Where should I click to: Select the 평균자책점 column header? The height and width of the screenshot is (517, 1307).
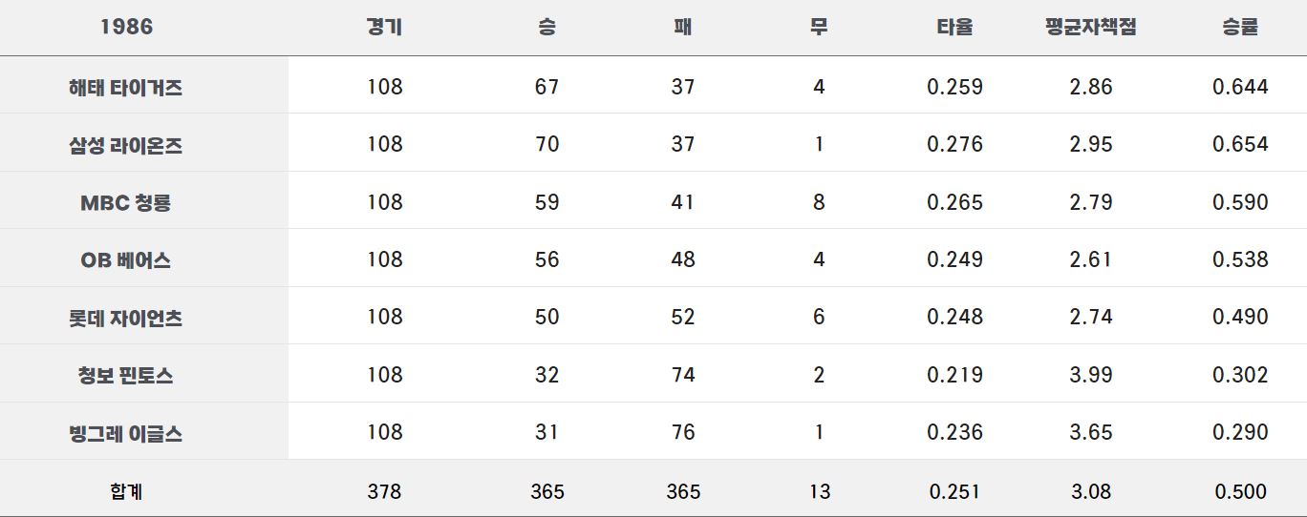tap(1090, 27)
